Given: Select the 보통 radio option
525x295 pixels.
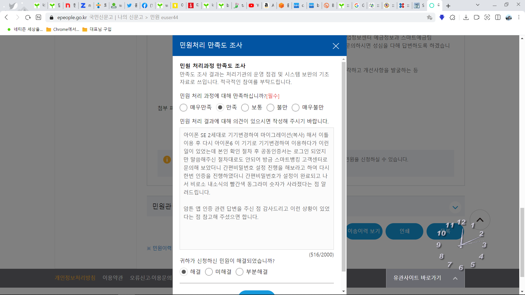Looking at the screenshot, I should click(x=245, y=108).
